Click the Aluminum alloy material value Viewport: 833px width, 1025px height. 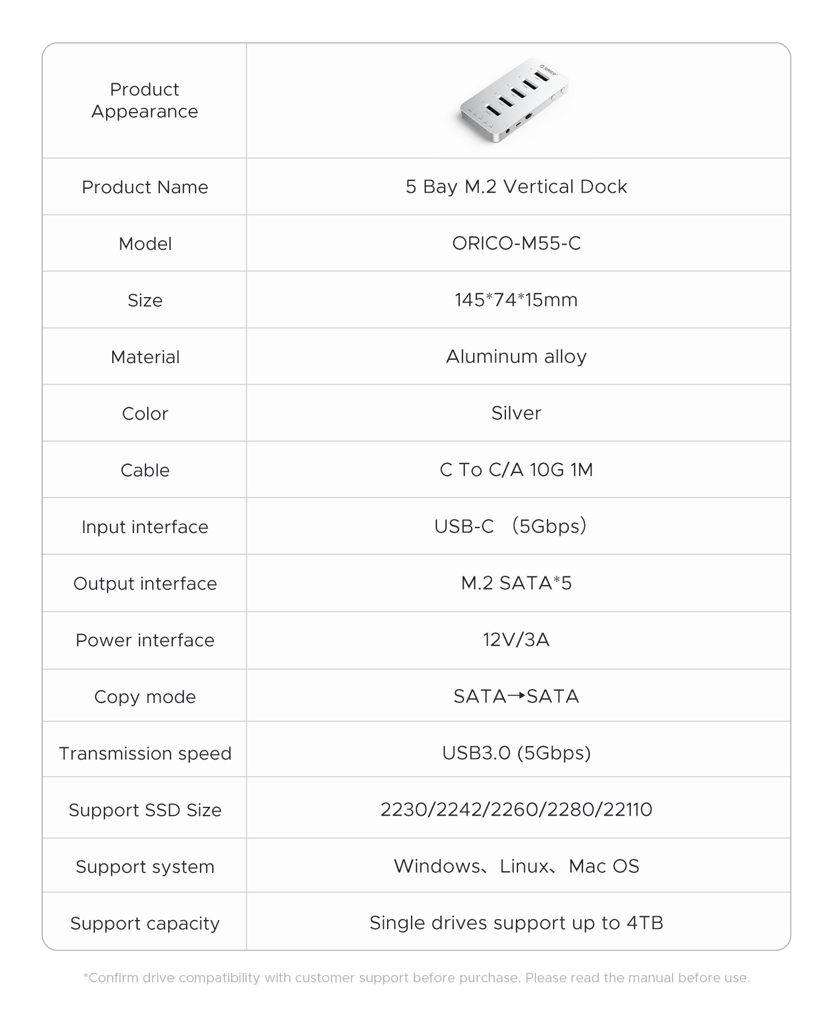pos(516,356)
